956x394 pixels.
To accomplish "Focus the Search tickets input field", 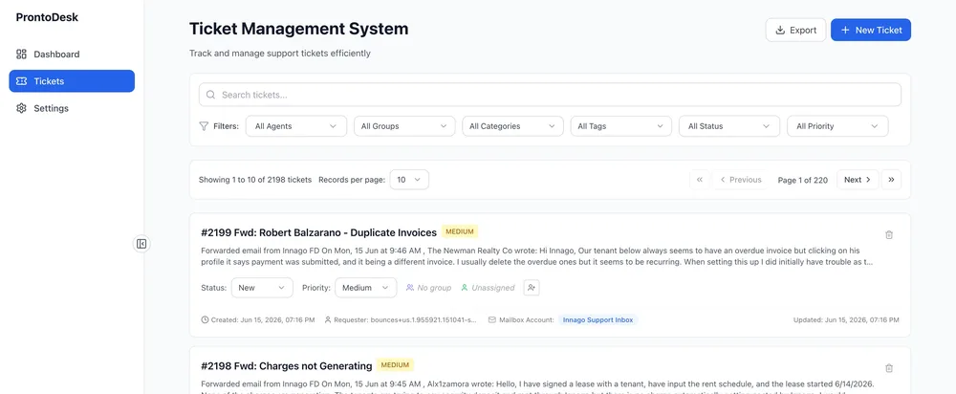I will tap(550, 95).
